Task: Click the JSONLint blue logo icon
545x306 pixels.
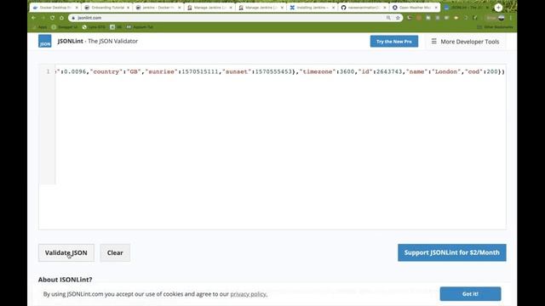Action: tap(45, 41)
